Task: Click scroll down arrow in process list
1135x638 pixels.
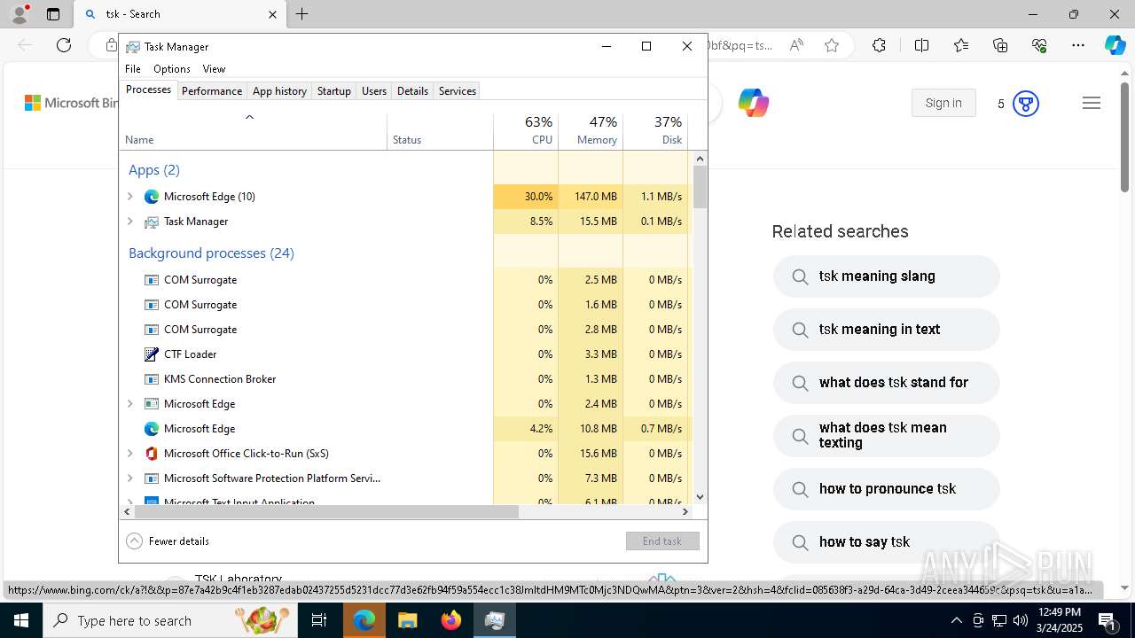Action: coord(701,498)
